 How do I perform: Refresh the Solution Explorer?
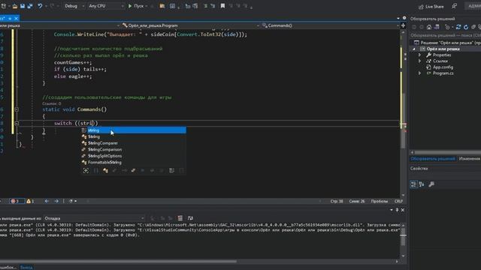coord(466,27)
